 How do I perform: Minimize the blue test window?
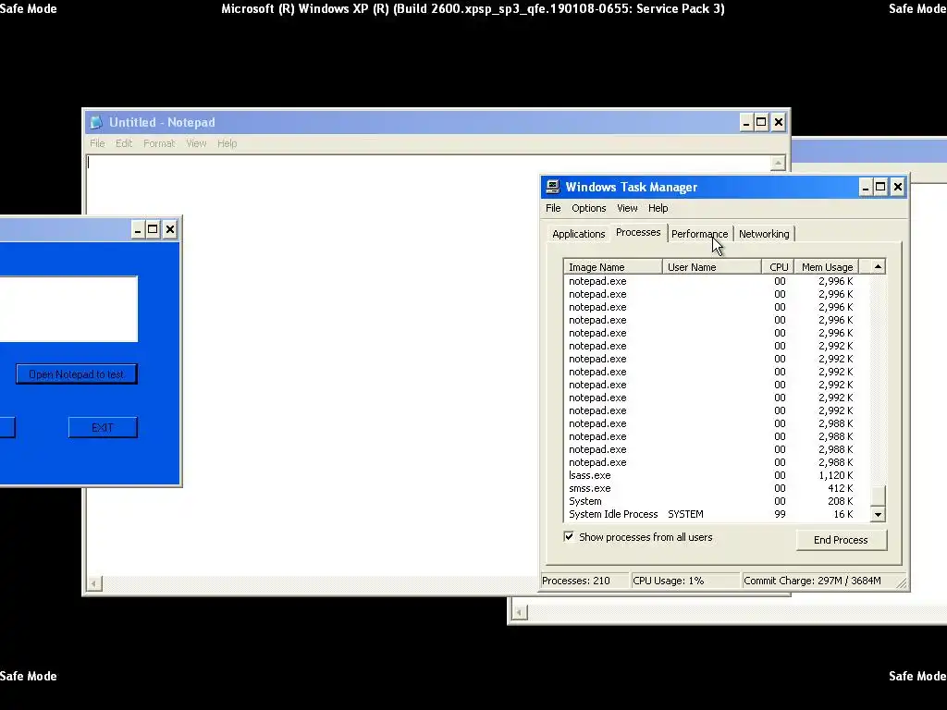point(138,229)
